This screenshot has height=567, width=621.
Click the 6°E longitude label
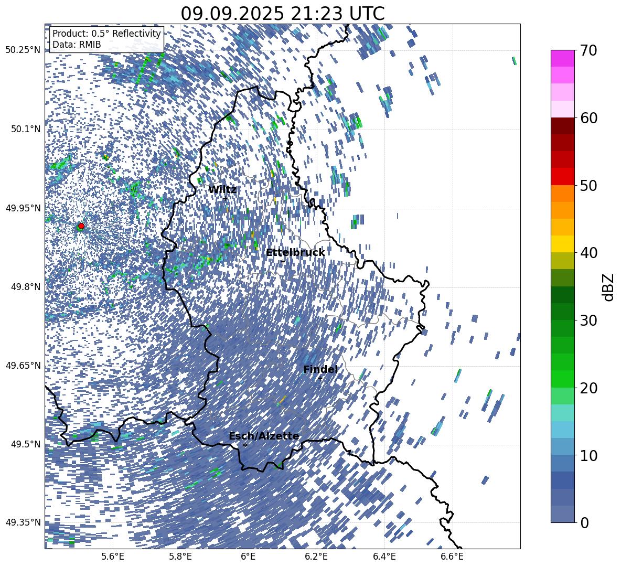[248, 557]
